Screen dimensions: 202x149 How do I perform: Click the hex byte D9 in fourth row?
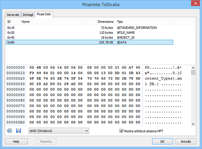(x=53, y=84)
